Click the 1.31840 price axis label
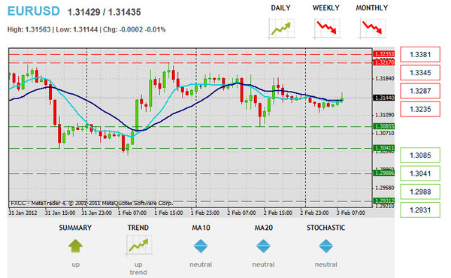Image resolution: width=451 pixels, height=278 pixels. point(385,78)
